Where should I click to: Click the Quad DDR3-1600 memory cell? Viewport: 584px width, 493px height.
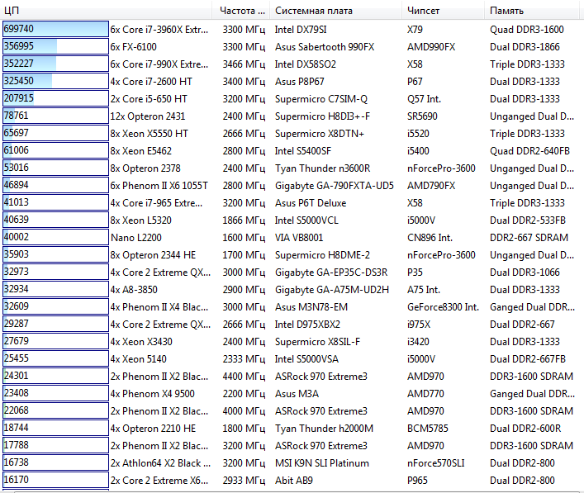tap(527, 30)
